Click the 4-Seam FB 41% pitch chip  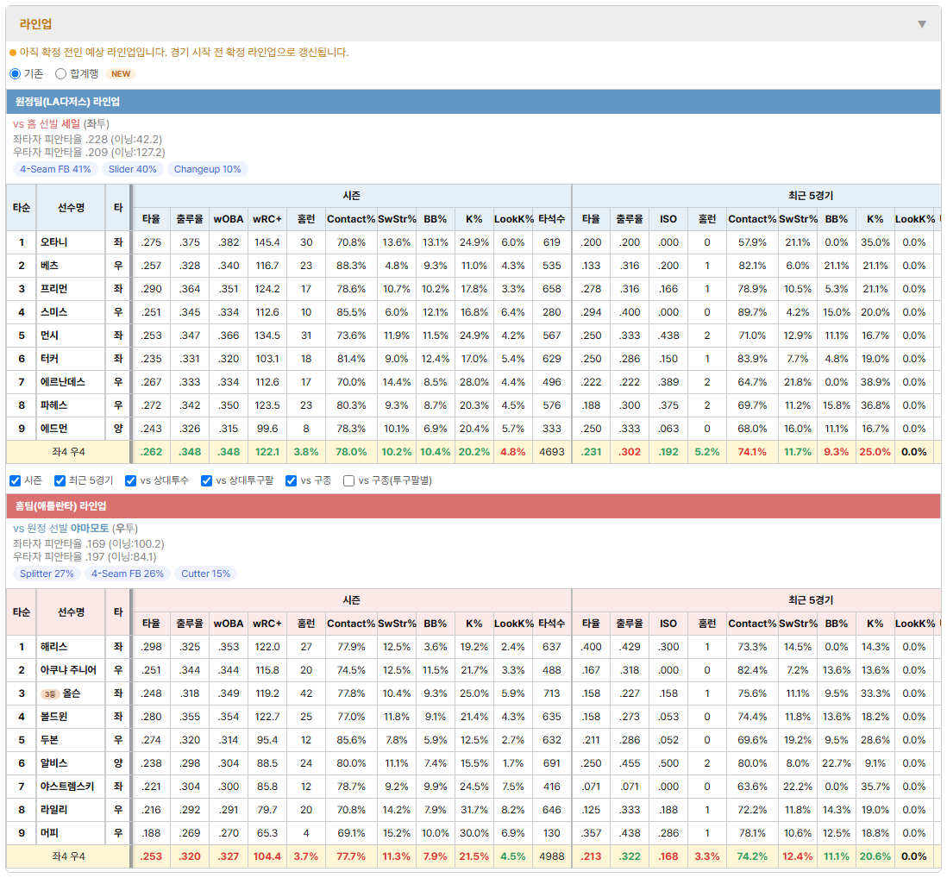coord(55,169)
